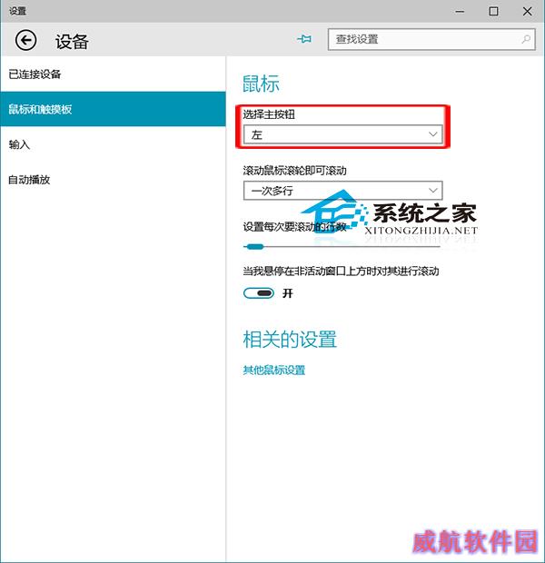Click the 鼠标 heading
The height and width of the screenshot is (563, 545).
(x=261, y=84)
